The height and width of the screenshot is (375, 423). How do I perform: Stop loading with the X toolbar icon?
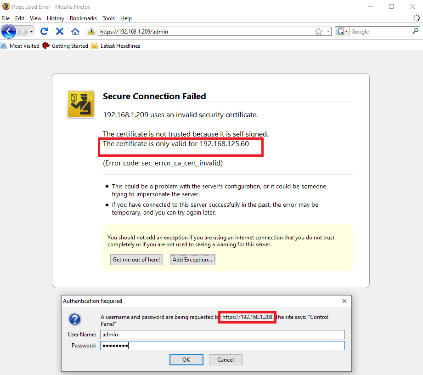pos(60,32)
